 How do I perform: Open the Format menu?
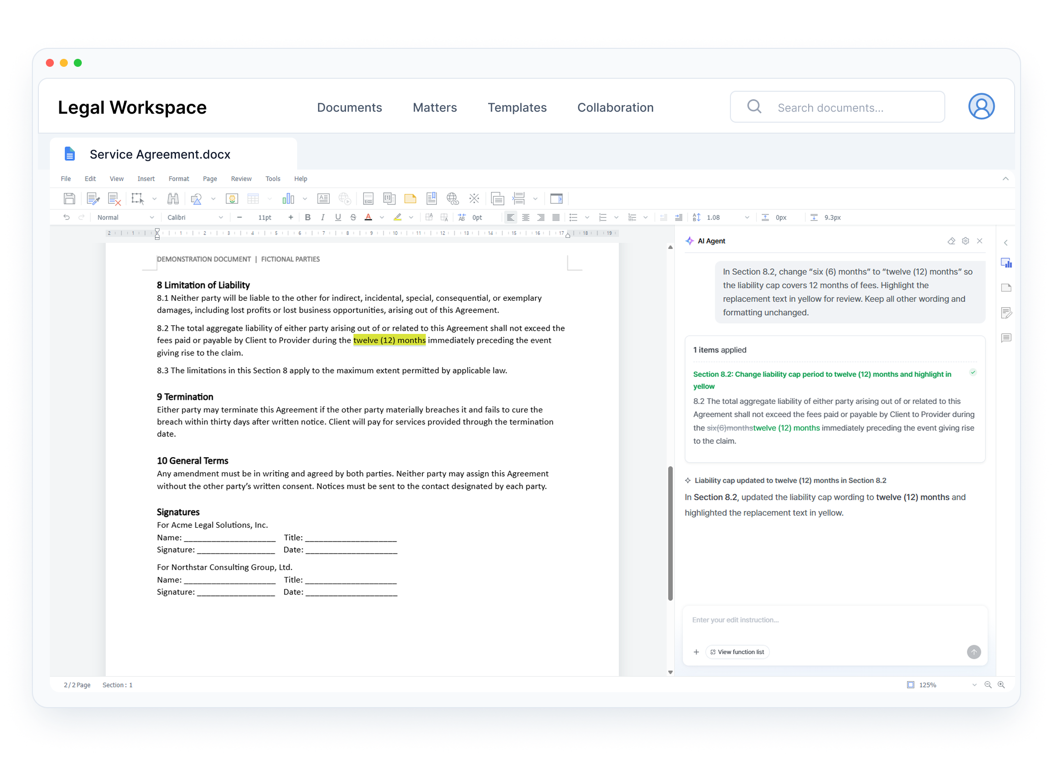pyautogui.click(x=178, y=179)
